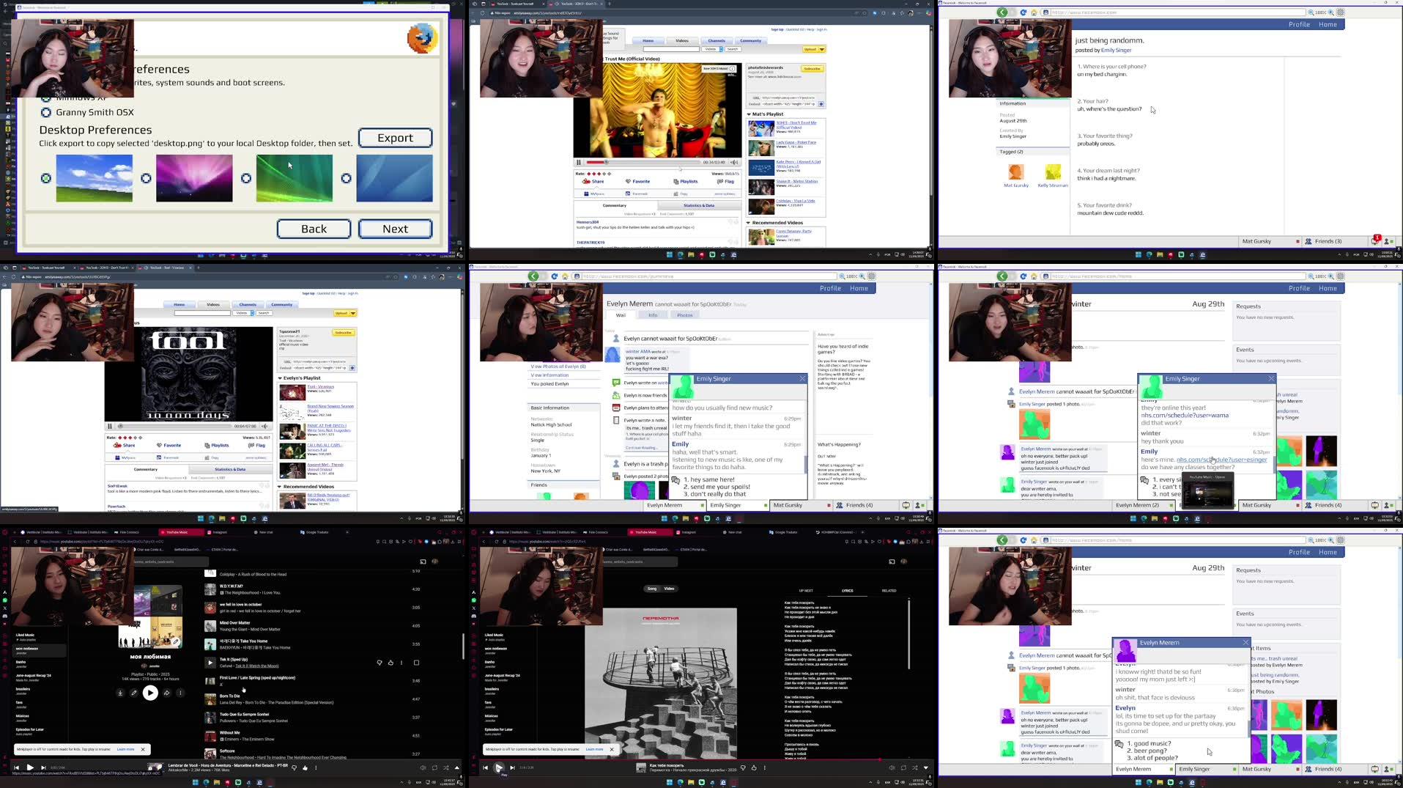1403x788 pixels.
Task: Open the nhs.com/schedule?user=esinger link in chat
Action: pos(1221,460)
